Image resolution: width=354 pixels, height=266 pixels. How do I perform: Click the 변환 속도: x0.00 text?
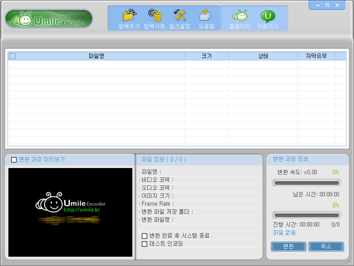pyautogui.click(x=297, y=172)
